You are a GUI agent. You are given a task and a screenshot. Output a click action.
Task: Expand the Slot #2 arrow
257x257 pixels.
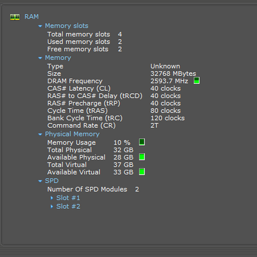pos(52,206)
